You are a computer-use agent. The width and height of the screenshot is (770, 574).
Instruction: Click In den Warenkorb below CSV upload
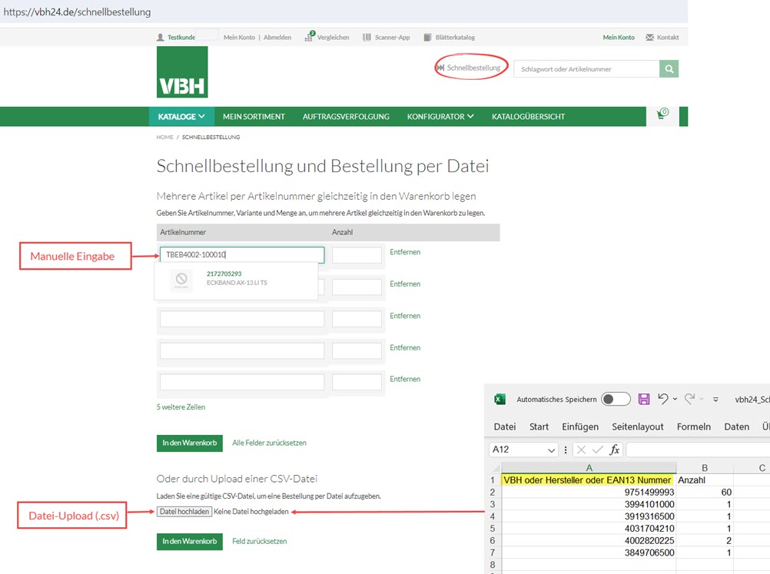190,541
